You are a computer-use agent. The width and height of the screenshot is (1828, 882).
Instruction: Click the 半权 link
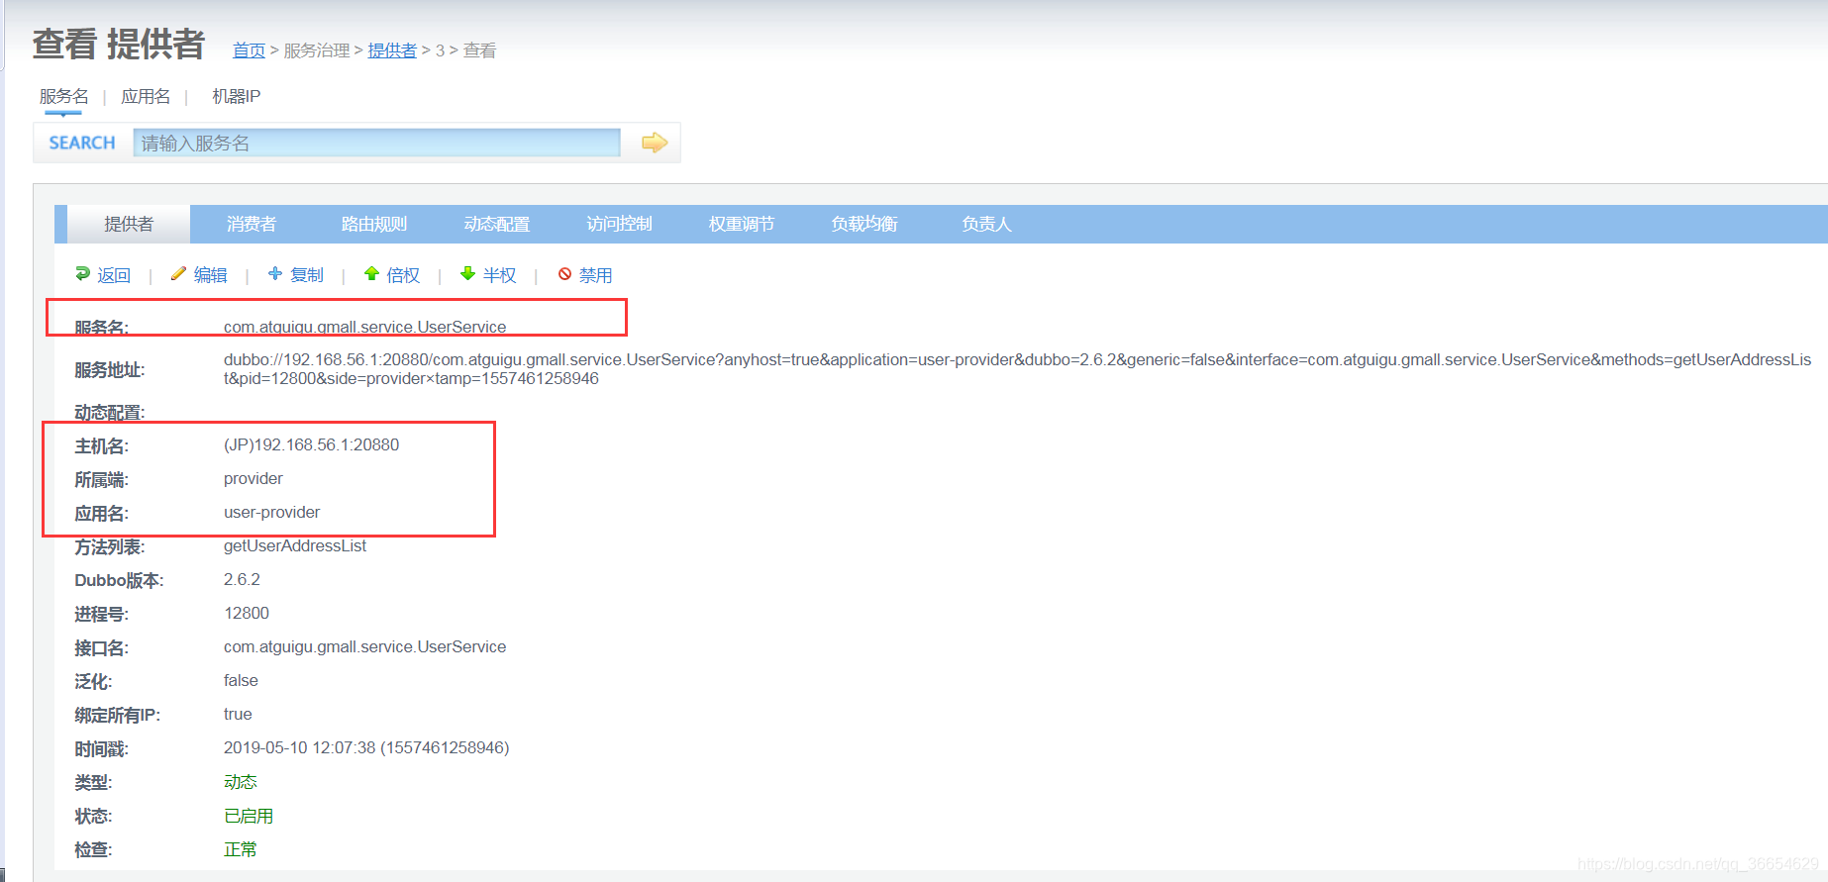500,275
